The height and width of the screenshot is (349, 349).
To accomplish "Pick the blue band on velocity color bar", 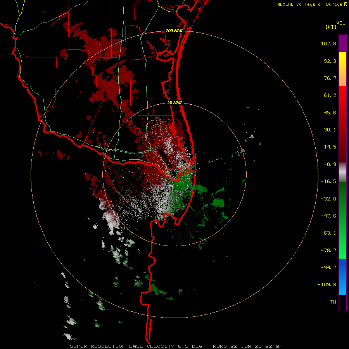I will click(x=342, y=276).
